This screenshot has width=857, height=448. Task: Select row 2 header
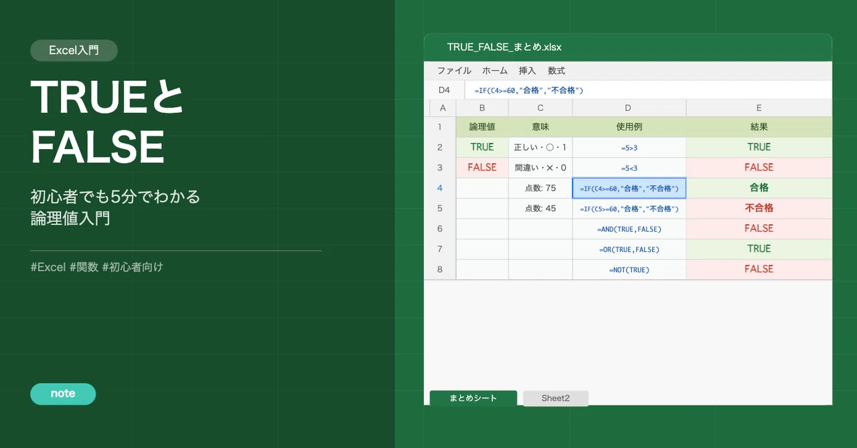[x=440, y=147]
